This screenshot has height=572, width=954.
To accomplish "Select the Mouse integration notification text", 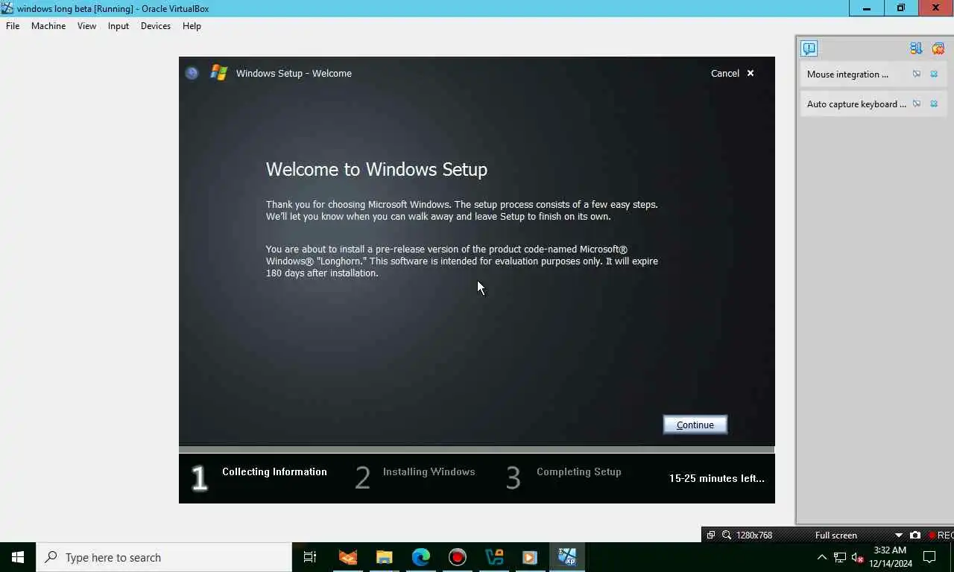I will click(847, 74).
